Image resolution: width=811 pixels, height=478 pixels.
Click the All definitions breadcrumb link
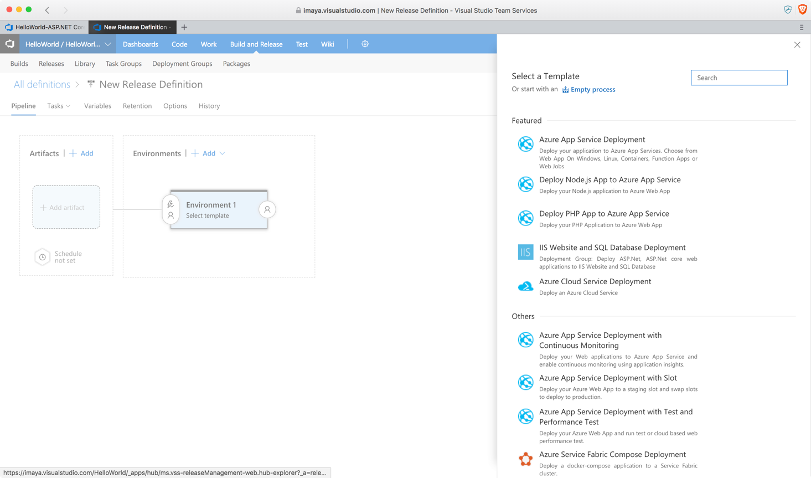(x=42, y=84)
